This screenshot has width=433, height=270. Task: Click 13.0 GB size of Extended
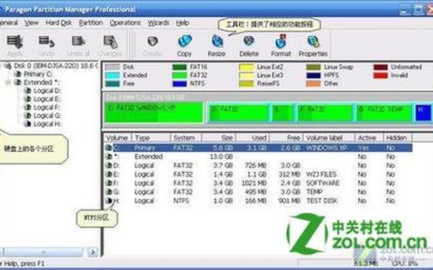tap(221, 157)
